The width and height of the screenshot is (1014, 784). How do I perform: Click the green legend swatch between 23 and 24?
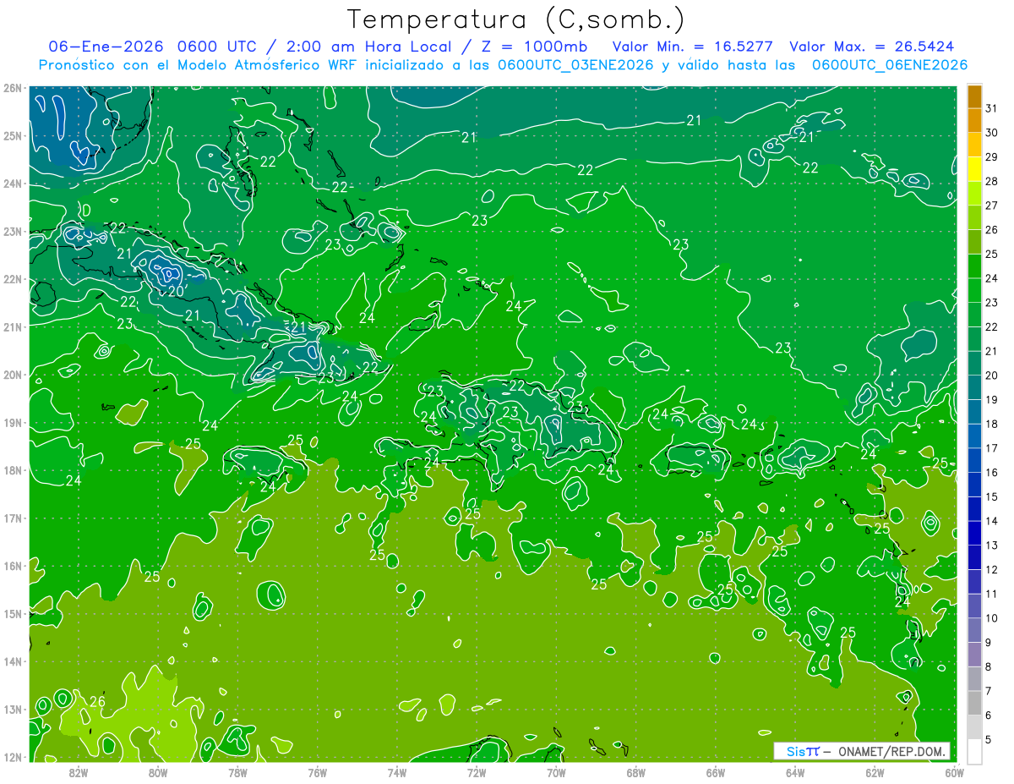point(974,291)
